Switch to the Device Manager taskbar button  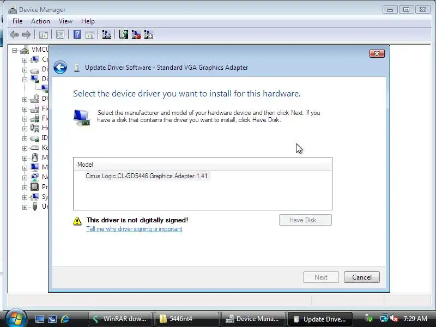click(253, 319)
